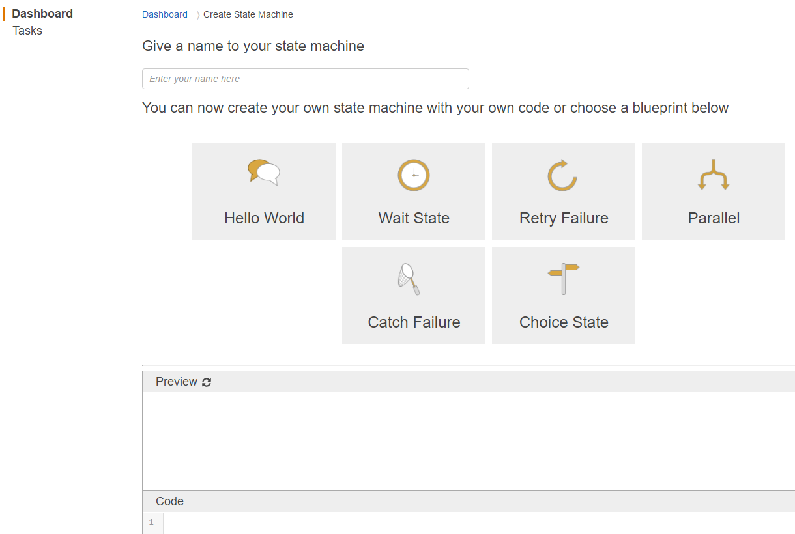This screenshot has height=534, width=795.
Task: Open Tasks in the left sidebar
Action: point(27,31)
